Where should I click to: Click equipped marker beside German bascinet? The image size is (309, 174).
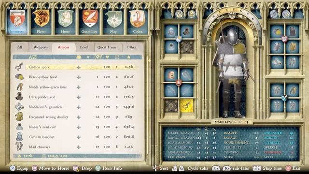pos(79,137)
